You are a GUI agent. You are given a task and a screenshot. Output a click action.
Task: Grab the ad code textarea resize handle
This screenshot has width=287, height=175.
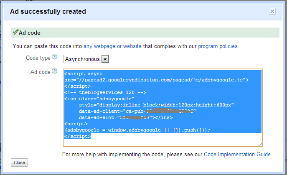[260, 144]
